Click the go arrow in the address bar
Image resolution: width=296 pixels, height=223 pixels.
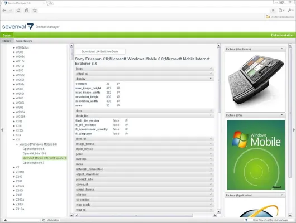[x=273, y=11]
